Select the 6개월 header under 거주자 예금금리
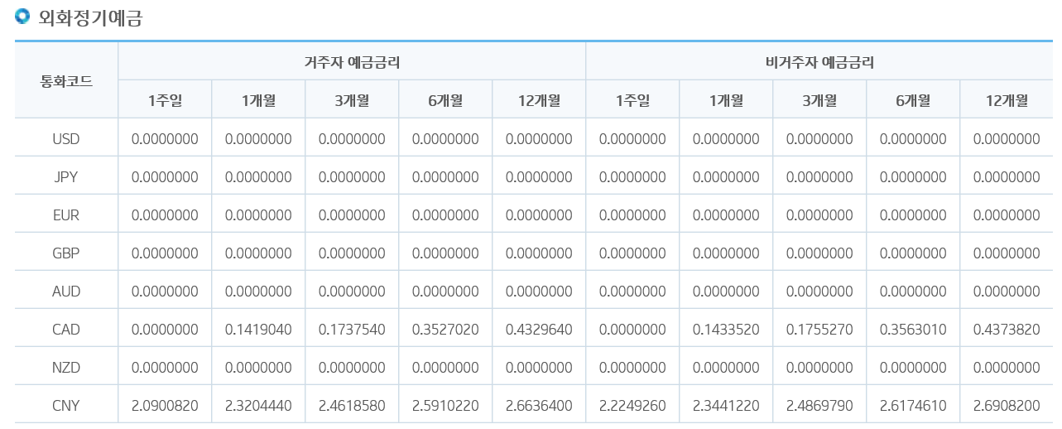 445,100
